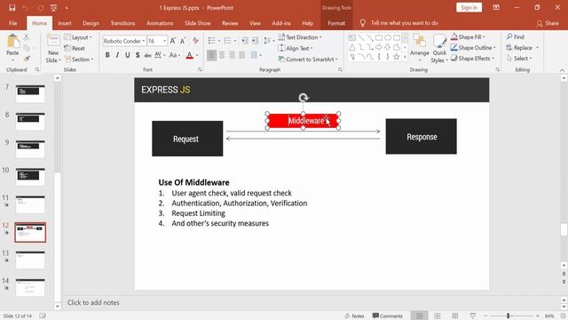Screen dimensions: 568x320
Task: Open Character Spacing AV dropdown
Action: (x=160, y=55)
